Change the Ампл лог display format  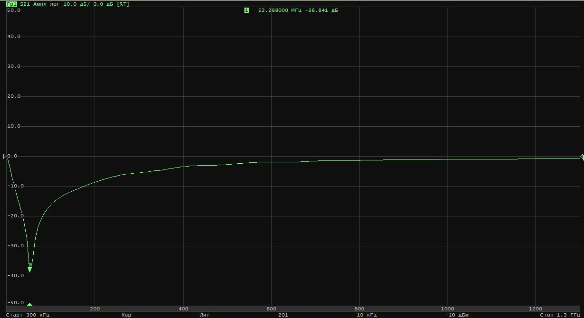[47, 4]
